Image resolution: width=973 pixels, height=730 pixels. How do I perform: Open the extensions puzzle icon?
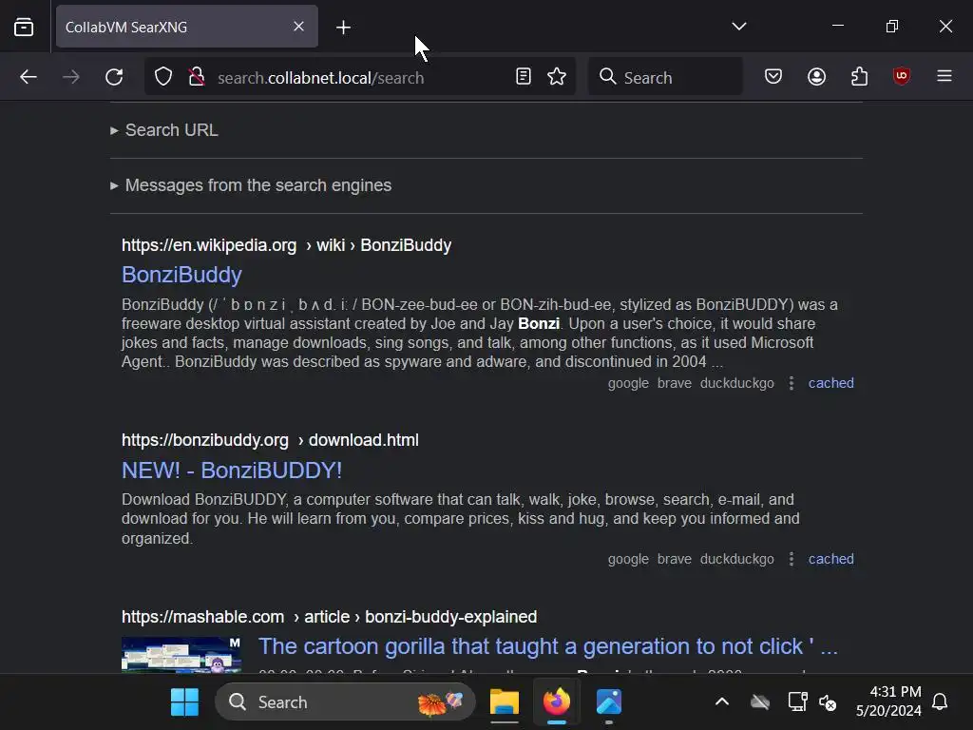click(x=859, y=76)
